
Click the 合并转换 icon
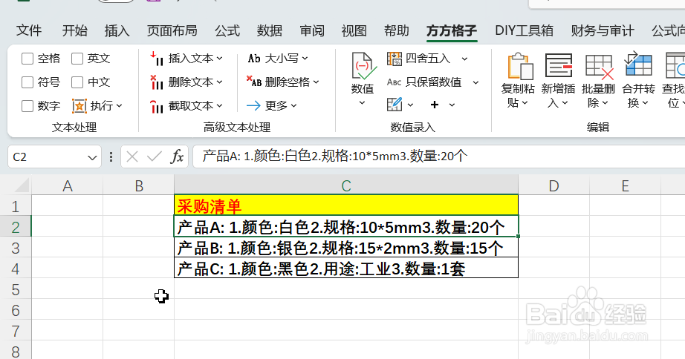point(638,65)
